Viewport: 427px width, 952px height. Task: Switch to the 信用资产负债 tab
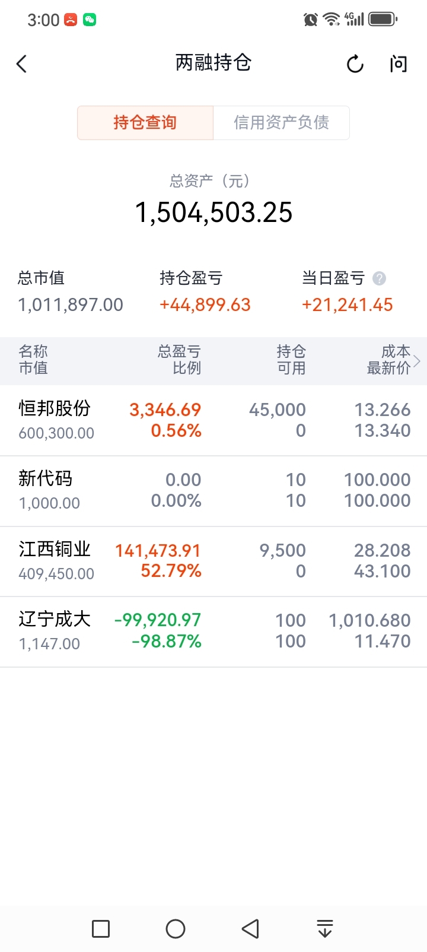point(281,123)
